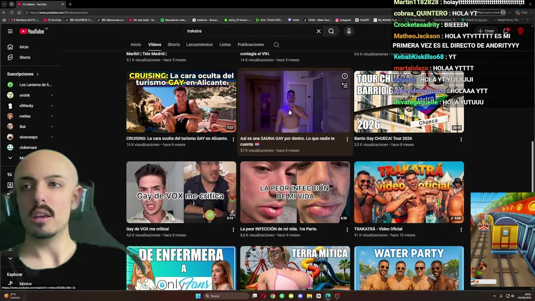Click the YouTube logo
Screen dimensions: 535x301
click(x=32, y=31)
